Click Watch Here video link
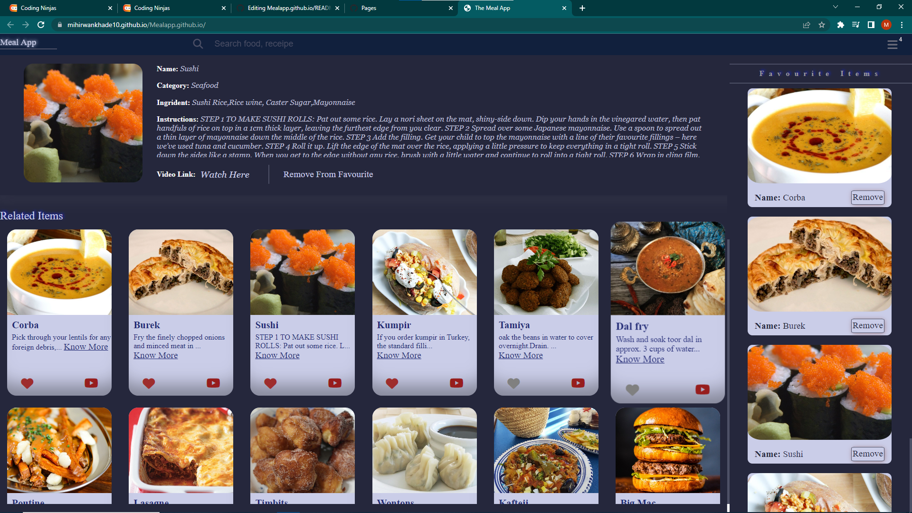The image size is (912, 513). coord(225,174)
